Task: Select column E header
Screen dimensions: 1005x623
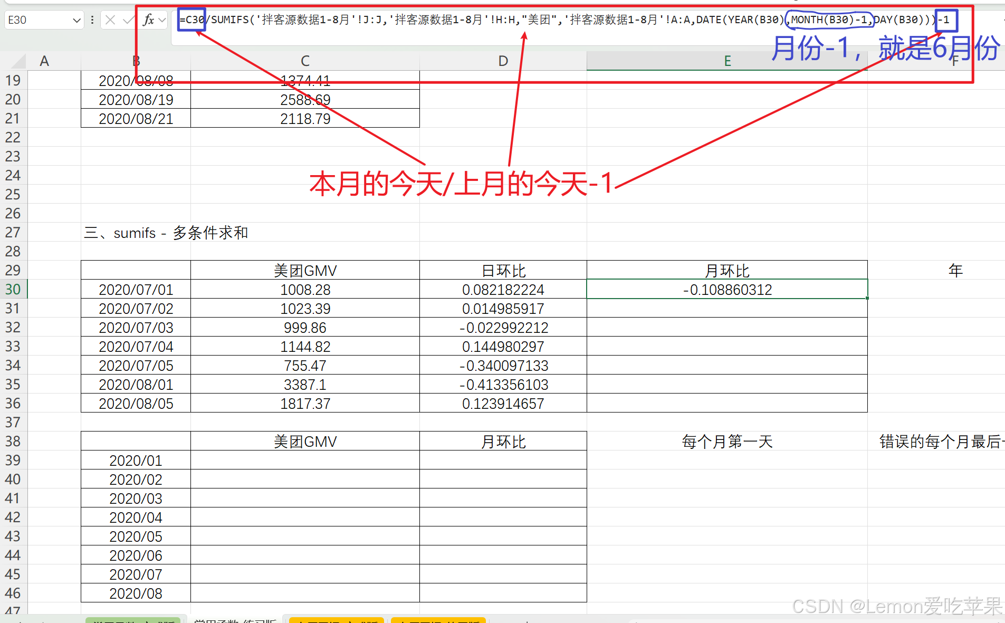Action: (x=727, y=61)
